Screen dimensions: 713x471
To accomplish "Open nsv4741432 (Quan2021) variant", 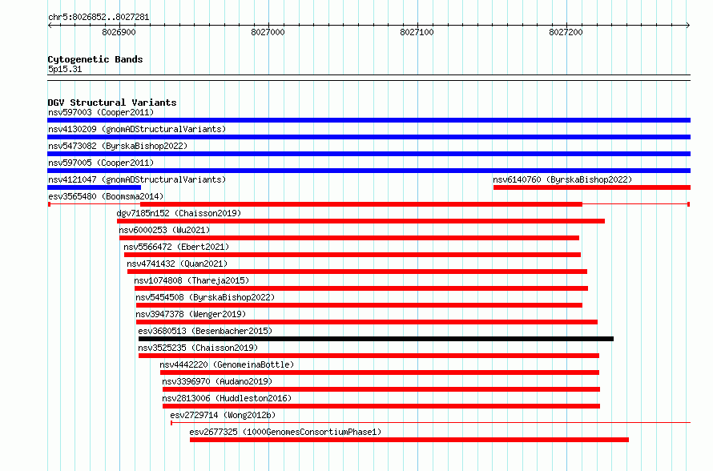I will click(177, 264).
